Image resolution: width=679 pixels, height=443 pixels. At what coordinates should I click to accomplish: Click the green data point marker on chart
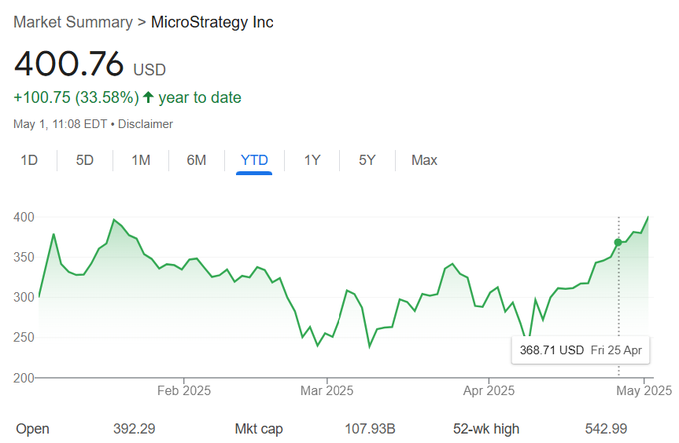(x=618, y=242)
